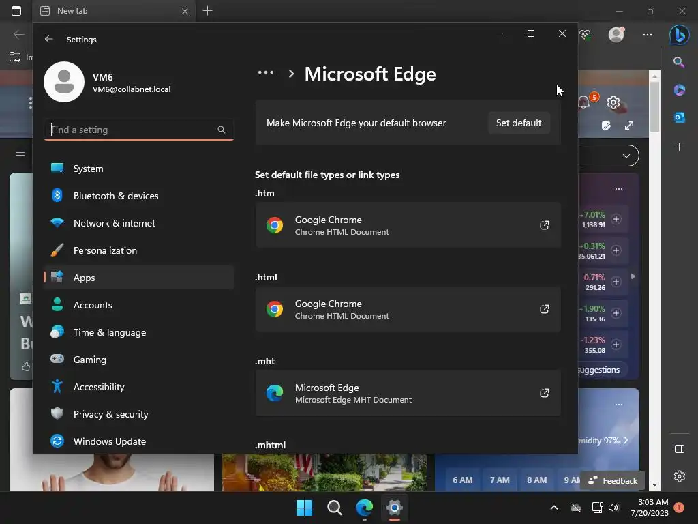Screen dimensions: 698x524
Task: Open the notifications bell with 5 badge
Action: point(584,102)
